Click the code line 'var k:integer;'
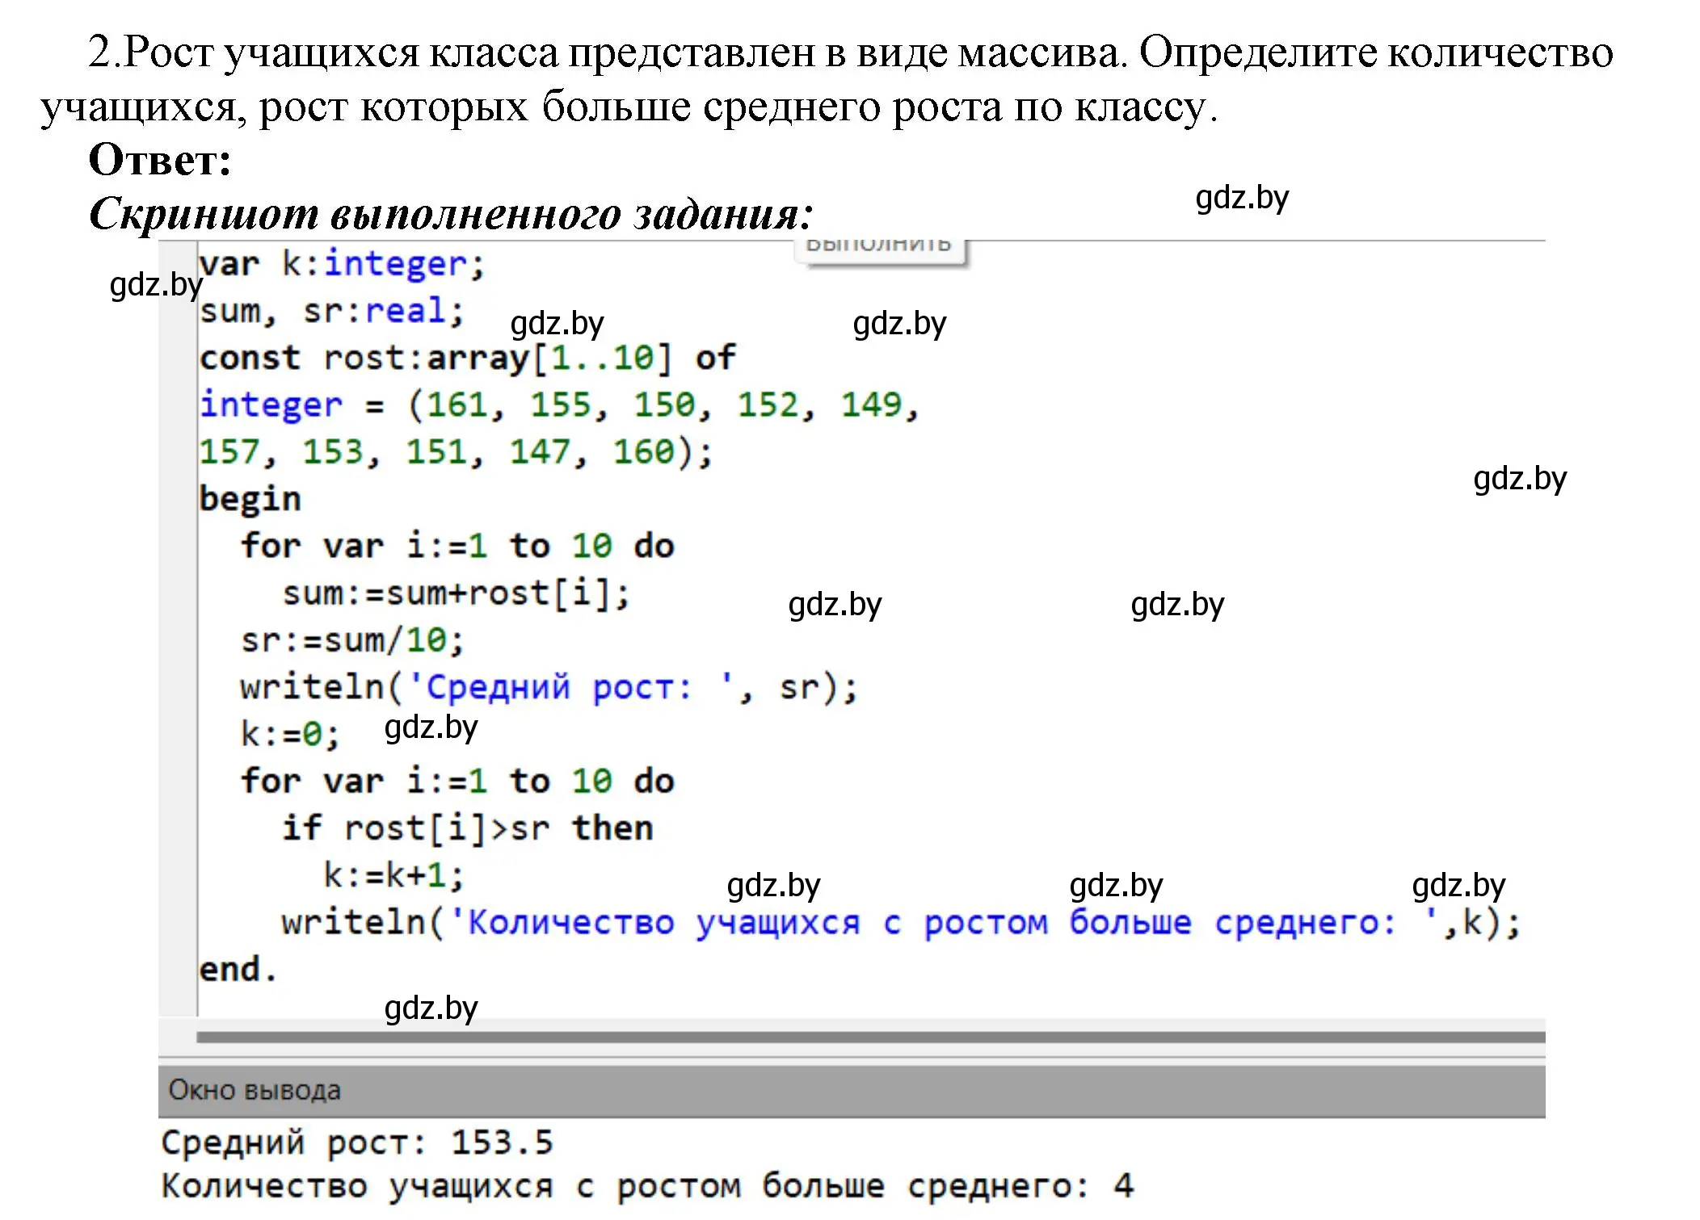This screenshot has width=1700, height=1220. pos(342,264)
